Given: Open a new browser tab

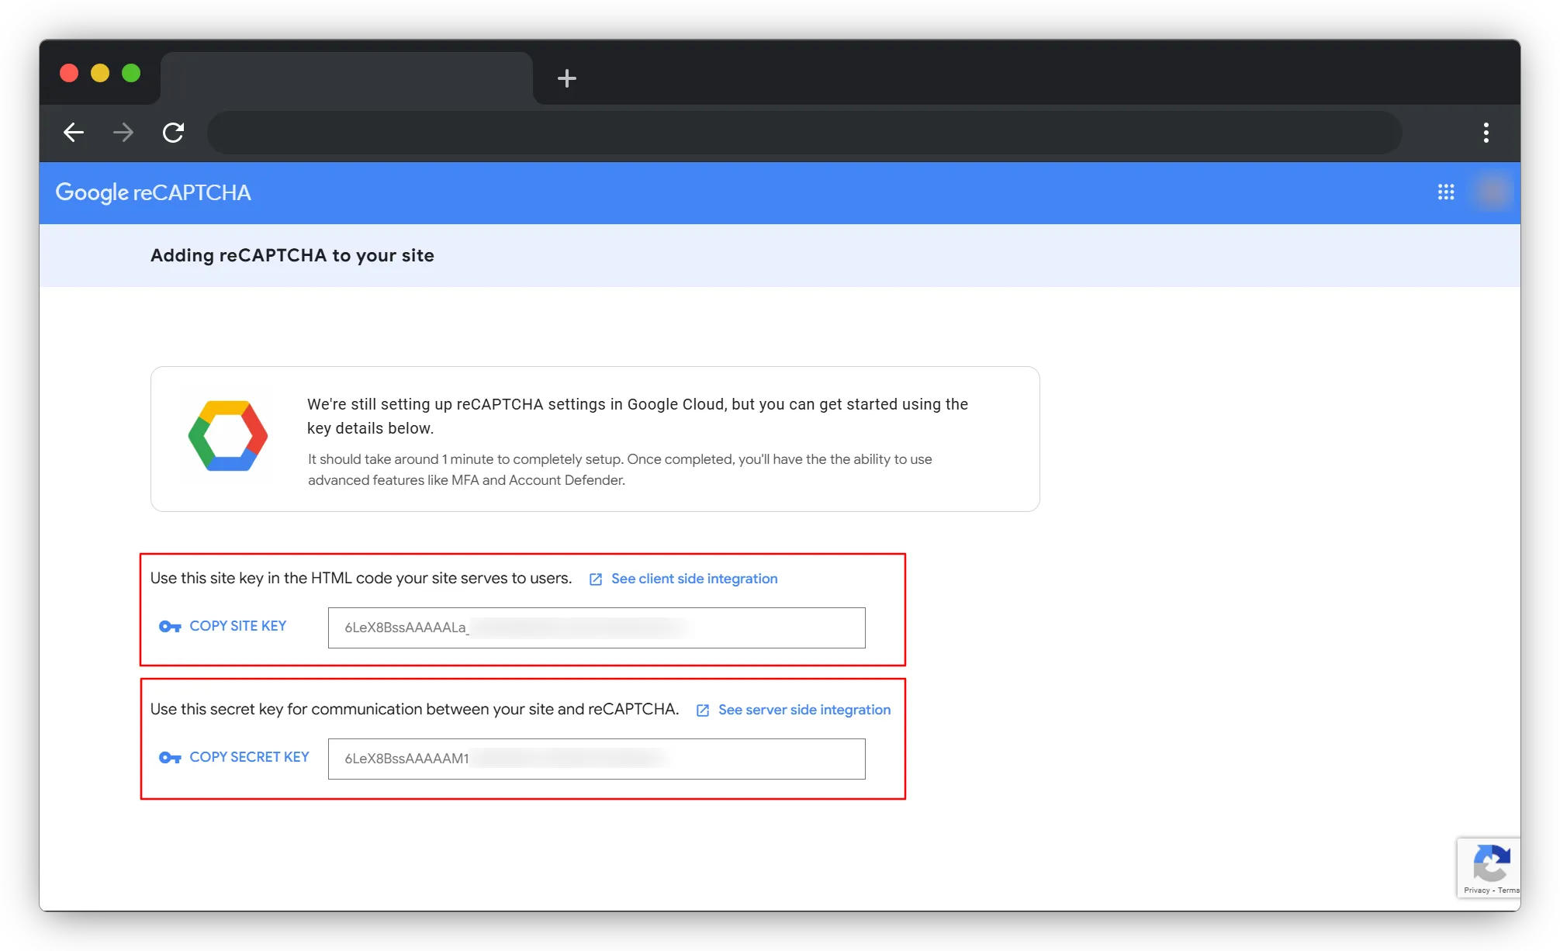Looking at the screenshot, I should pyautogui.click(x=567, y=78).
